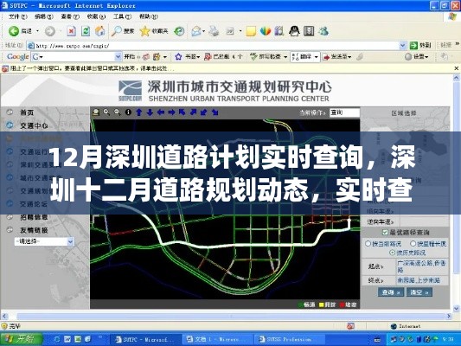Select the black info identify tool
This screenshot has height=346, width=461.
128,112
